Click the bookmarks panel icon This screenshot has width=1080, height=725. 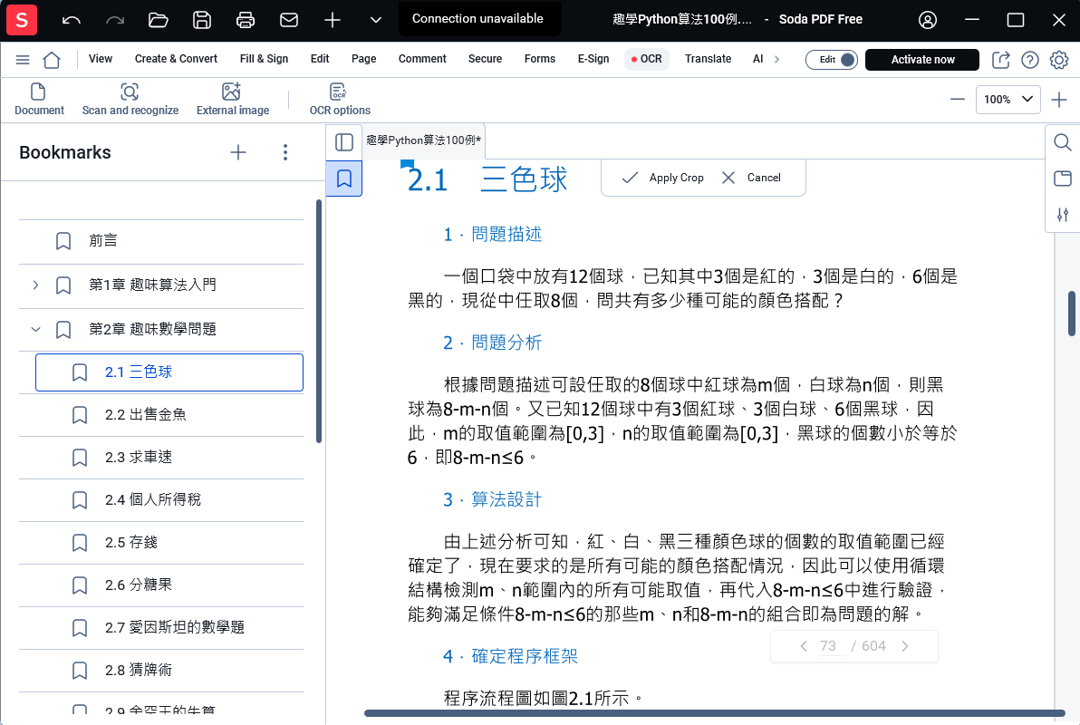[x=343, y=179]
